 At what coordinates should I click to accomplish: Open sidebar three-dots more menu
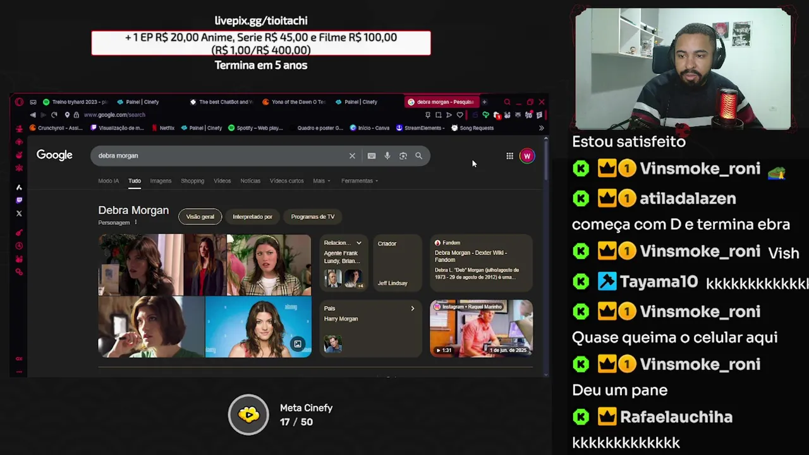point(19,372)
